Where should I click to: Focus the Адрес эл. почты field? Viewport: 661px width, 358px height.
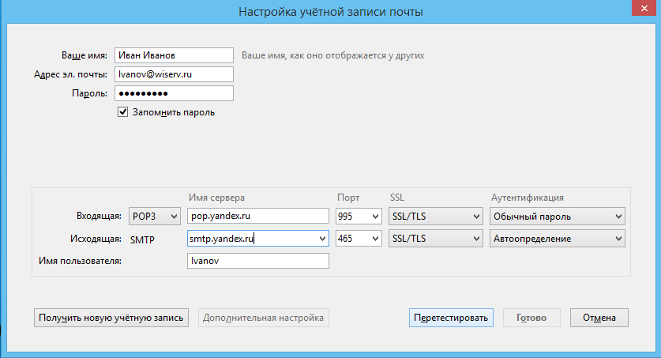click(x=174, y=74)
